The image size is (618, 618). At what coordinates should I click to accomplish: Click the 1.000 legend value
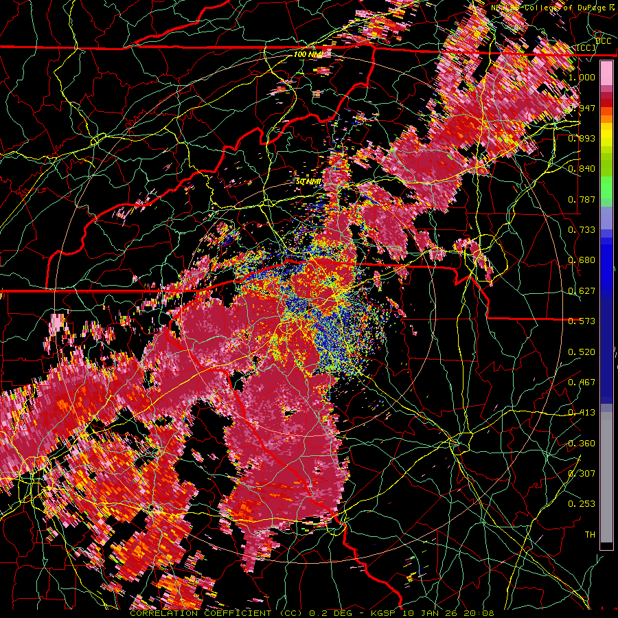click(x=582, y=77)
